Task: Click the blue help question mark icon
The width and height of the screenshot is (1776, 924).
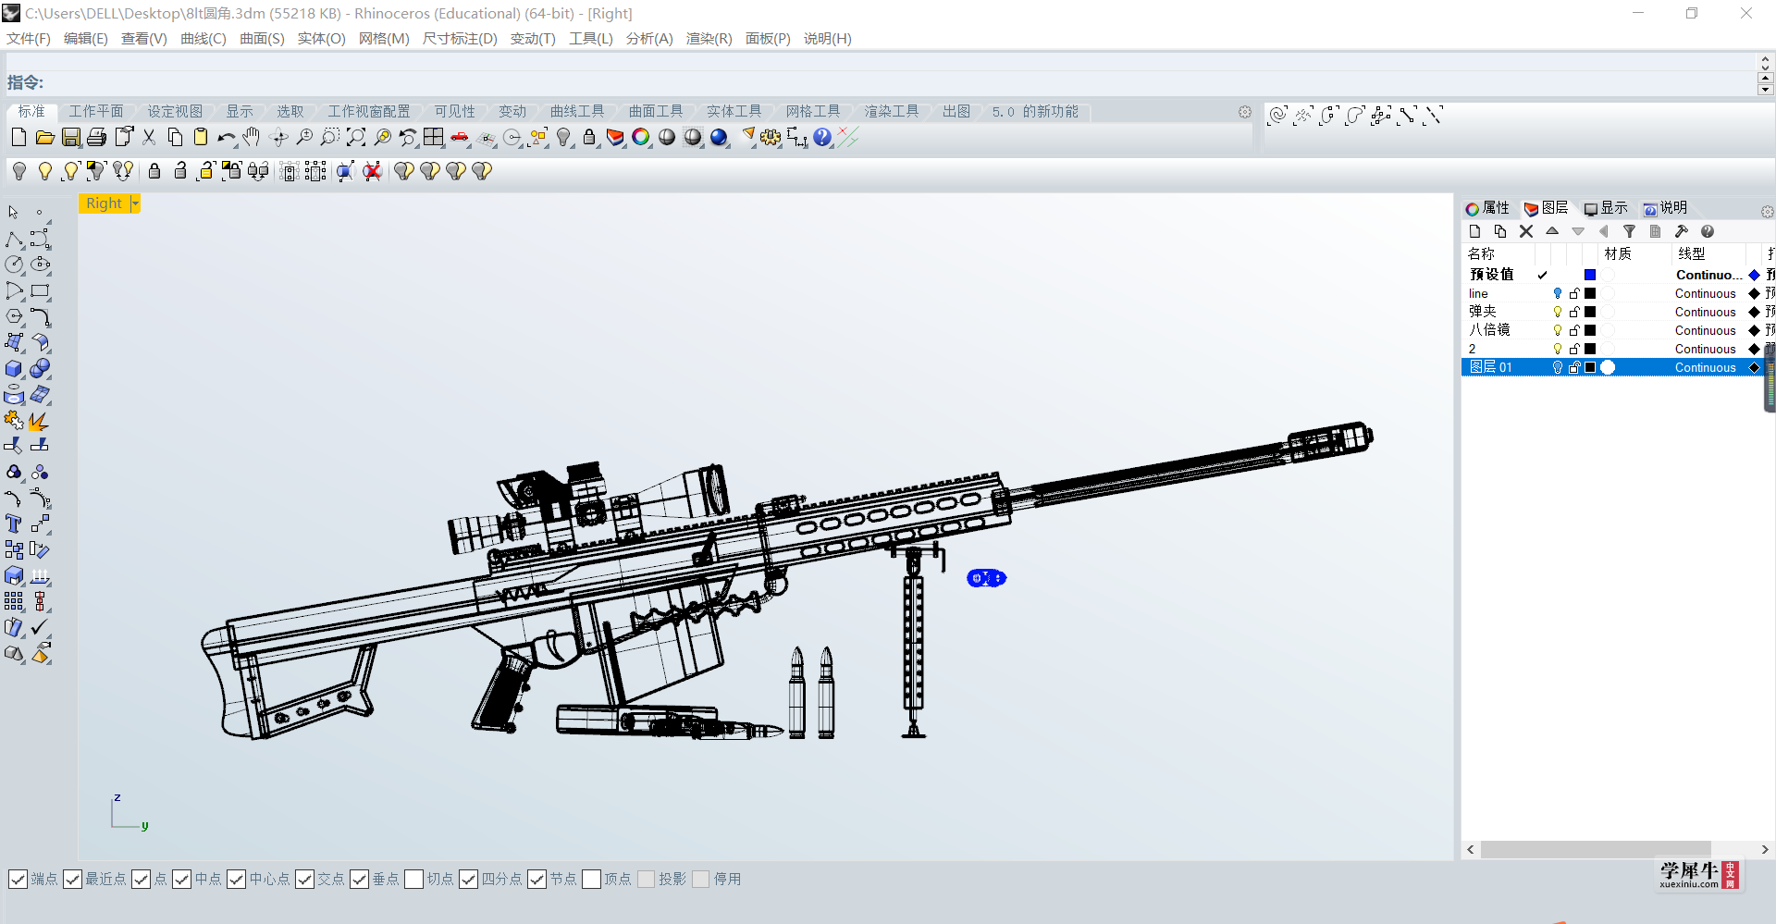Action: pos(822,137)
